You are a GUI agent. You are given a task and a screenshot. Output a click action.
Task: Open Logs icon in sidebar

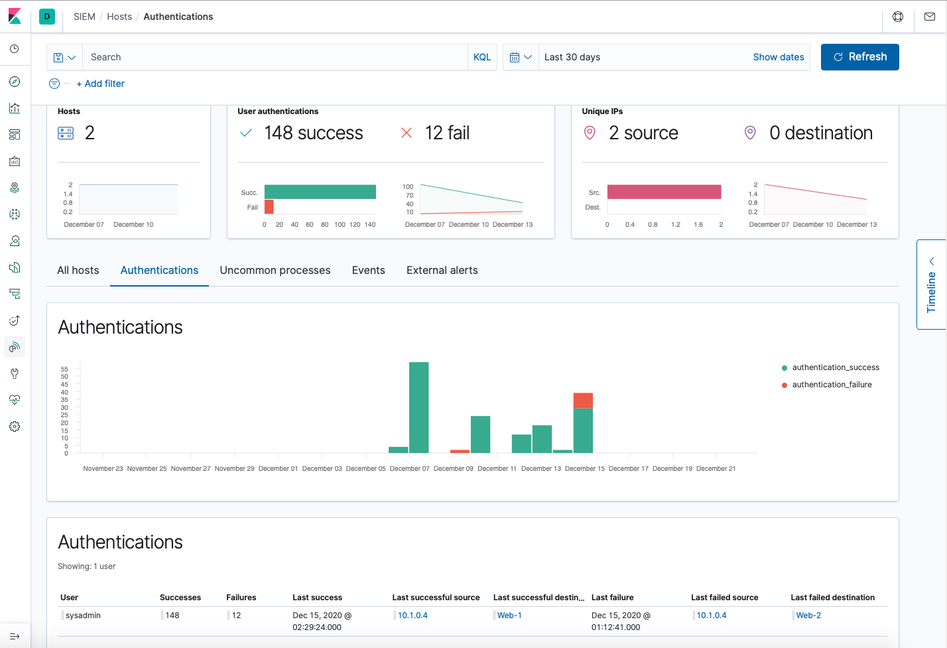point(15,267)
